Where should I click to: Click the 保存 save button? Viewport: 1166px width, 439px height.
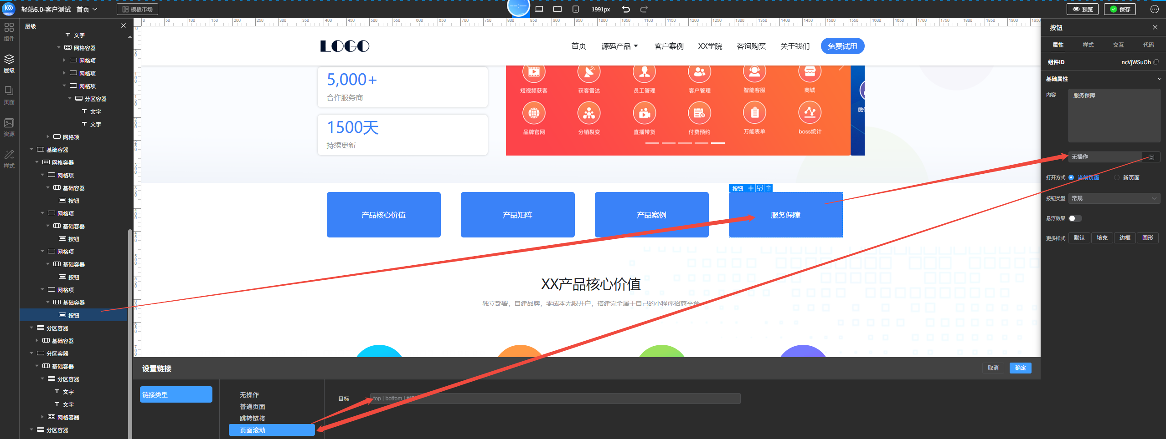click(1120, 9)
